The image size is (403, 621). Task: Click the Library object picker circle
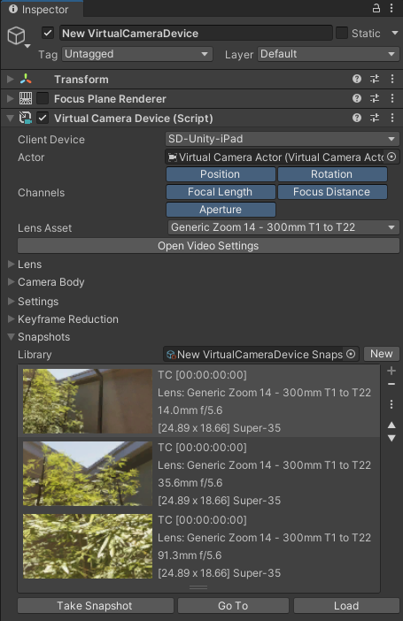pos(351,354)
